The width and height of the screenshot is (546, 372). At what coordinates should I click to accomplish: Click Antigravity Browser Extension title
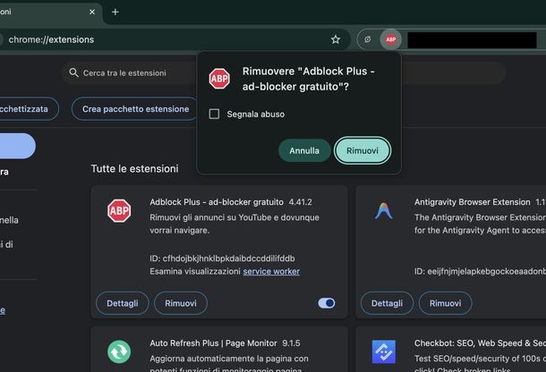[473, 202]
